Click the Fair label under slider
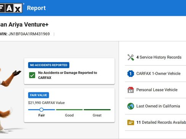Screen dimensions: 186x139 coord(42,115)
